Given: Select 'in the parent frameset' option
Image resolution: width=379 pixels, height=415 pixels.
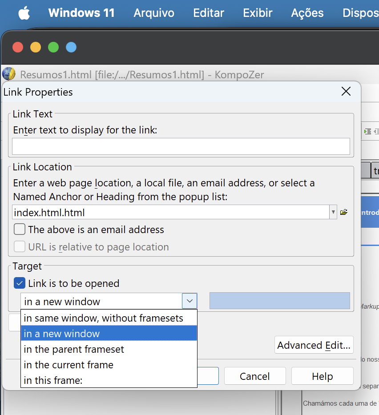Looking at the screenshot, I should point(74,349).
